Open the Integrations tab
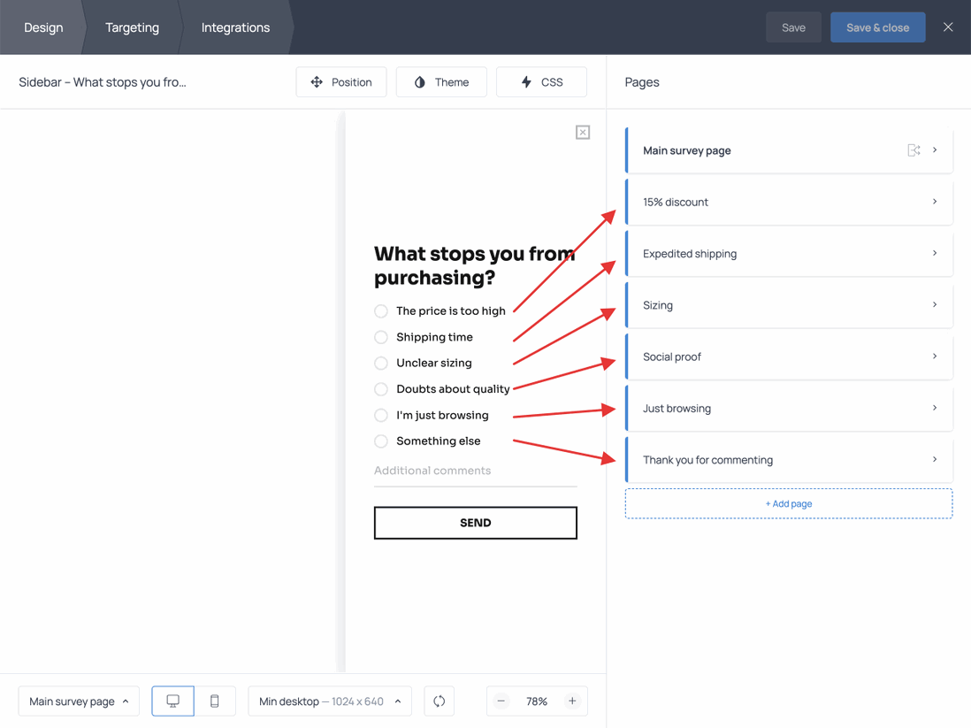This screenshot has height=728, width=971. 235,27
